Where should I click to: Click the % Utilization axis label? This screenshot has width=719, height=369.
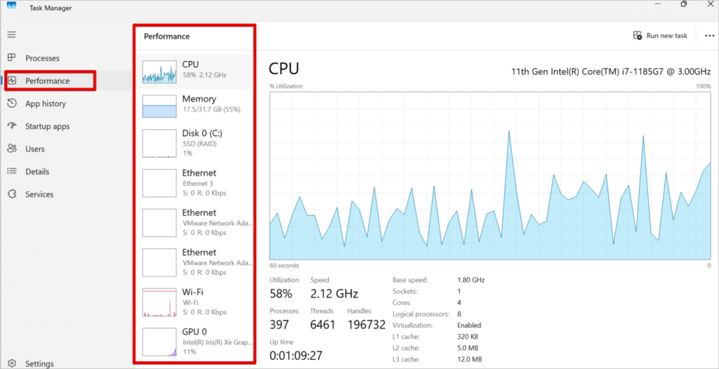tap(286, 86)
